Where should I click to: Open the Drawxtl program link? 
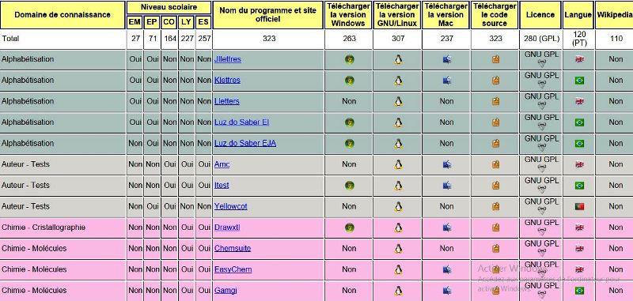(x=227, y=227)
